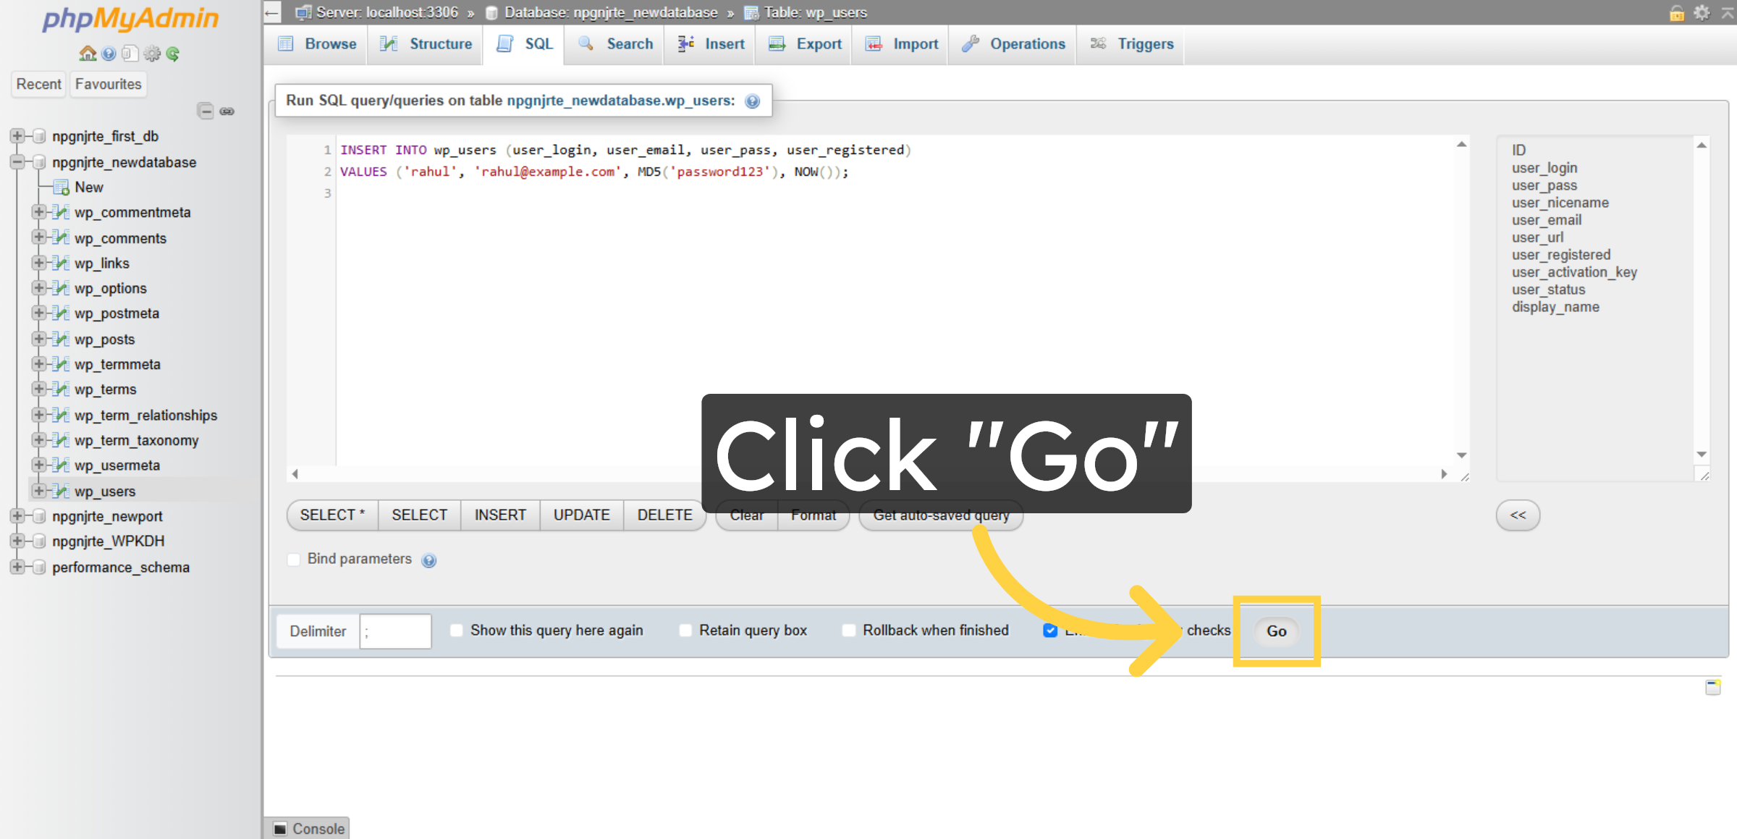Enable Rollback when finished
This screenshot has width=1737, height=839.
coord(848,631)
